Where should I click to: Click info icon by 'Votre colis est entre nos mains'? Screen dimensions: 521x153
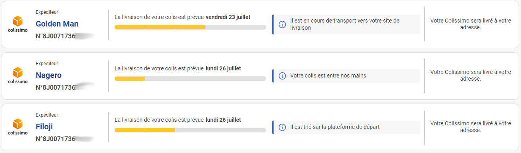click(x=282, y=76)
